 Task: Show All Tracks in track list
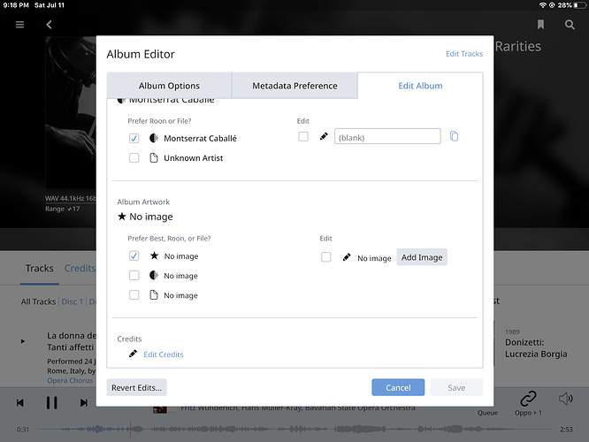(x=38, y=301)
